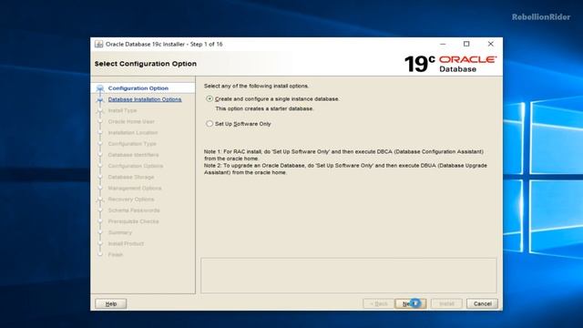Click the Install Type step

coord(122,110)
